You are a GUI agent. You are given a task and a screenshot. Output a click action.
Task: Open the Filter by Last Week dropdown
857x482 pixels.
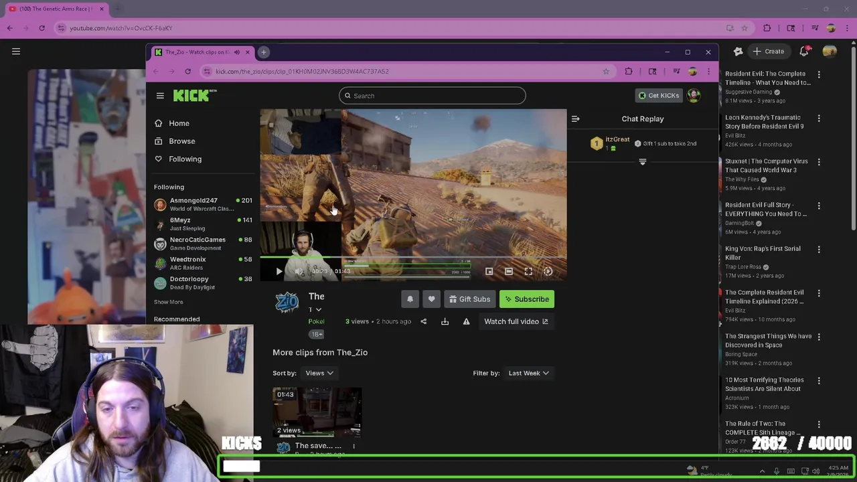[x=528, y=373]
